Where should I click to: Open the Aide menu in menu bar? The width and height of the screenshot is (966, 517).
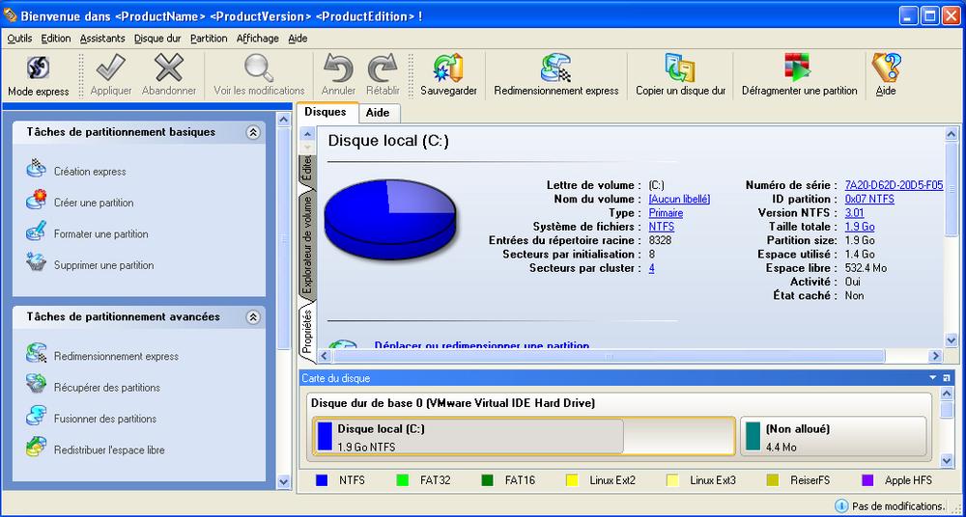point(298,39)
